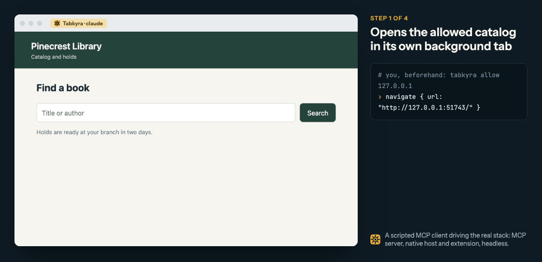The image size is (542, 262).
Task: Click the scripted MCP client description
Action: pyautogui.click(x=455, y=239)
